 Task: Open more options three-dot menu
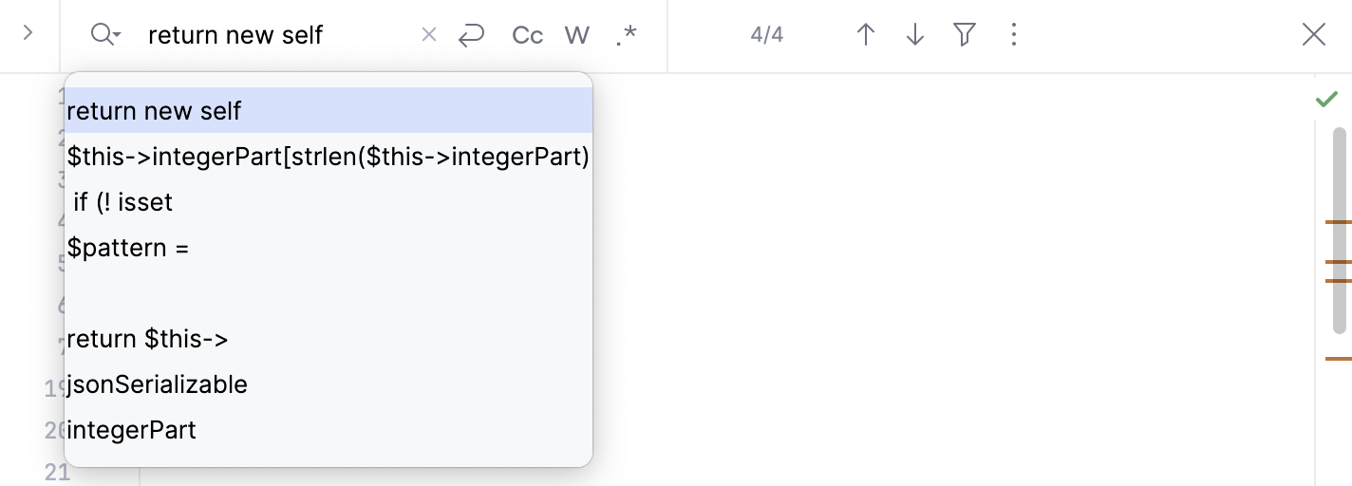pyautogui.click(x=1014, y=35)
